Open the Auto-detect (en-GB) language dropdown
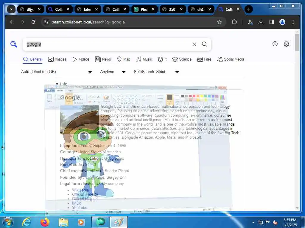305x228 pixels. (x=57, y=72)
